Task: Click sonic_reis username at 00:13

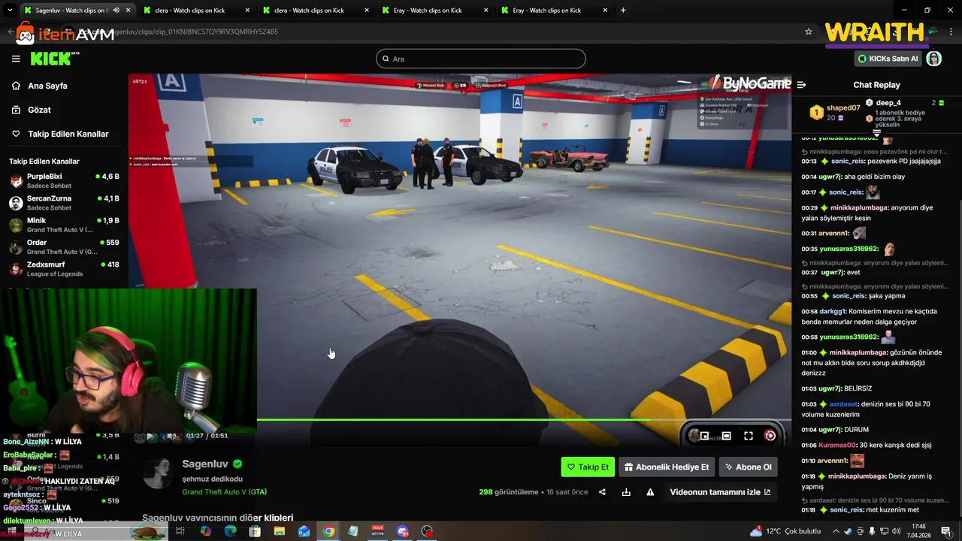Action: pos(846,161)
